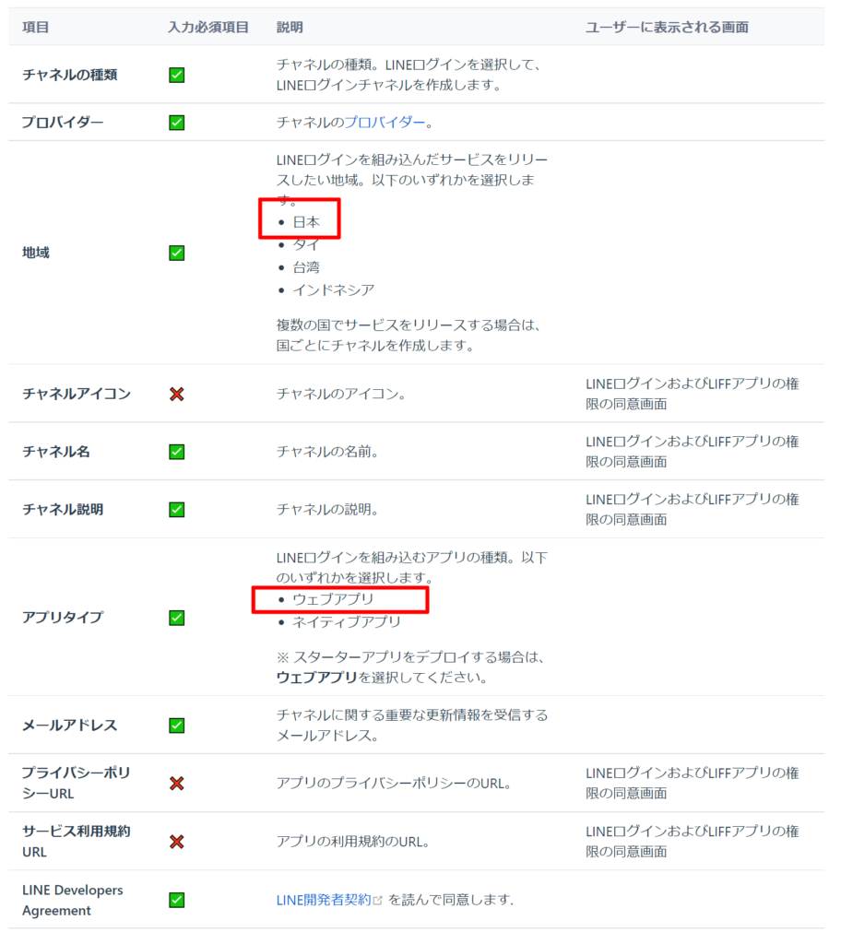Image resolution: width=841 pixels, height=944 pixels.
Task: Click the インドネシア list item
Action: coord(333,290)
